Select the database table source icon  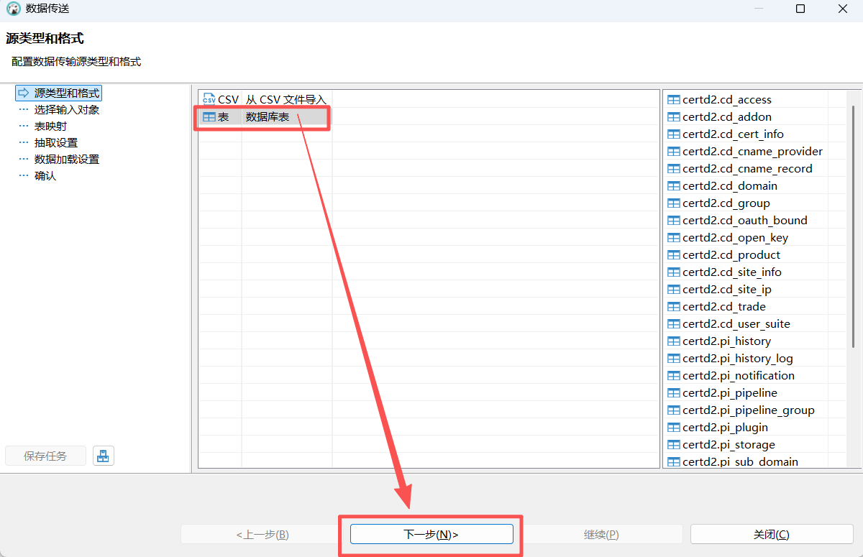coord(209,117)
